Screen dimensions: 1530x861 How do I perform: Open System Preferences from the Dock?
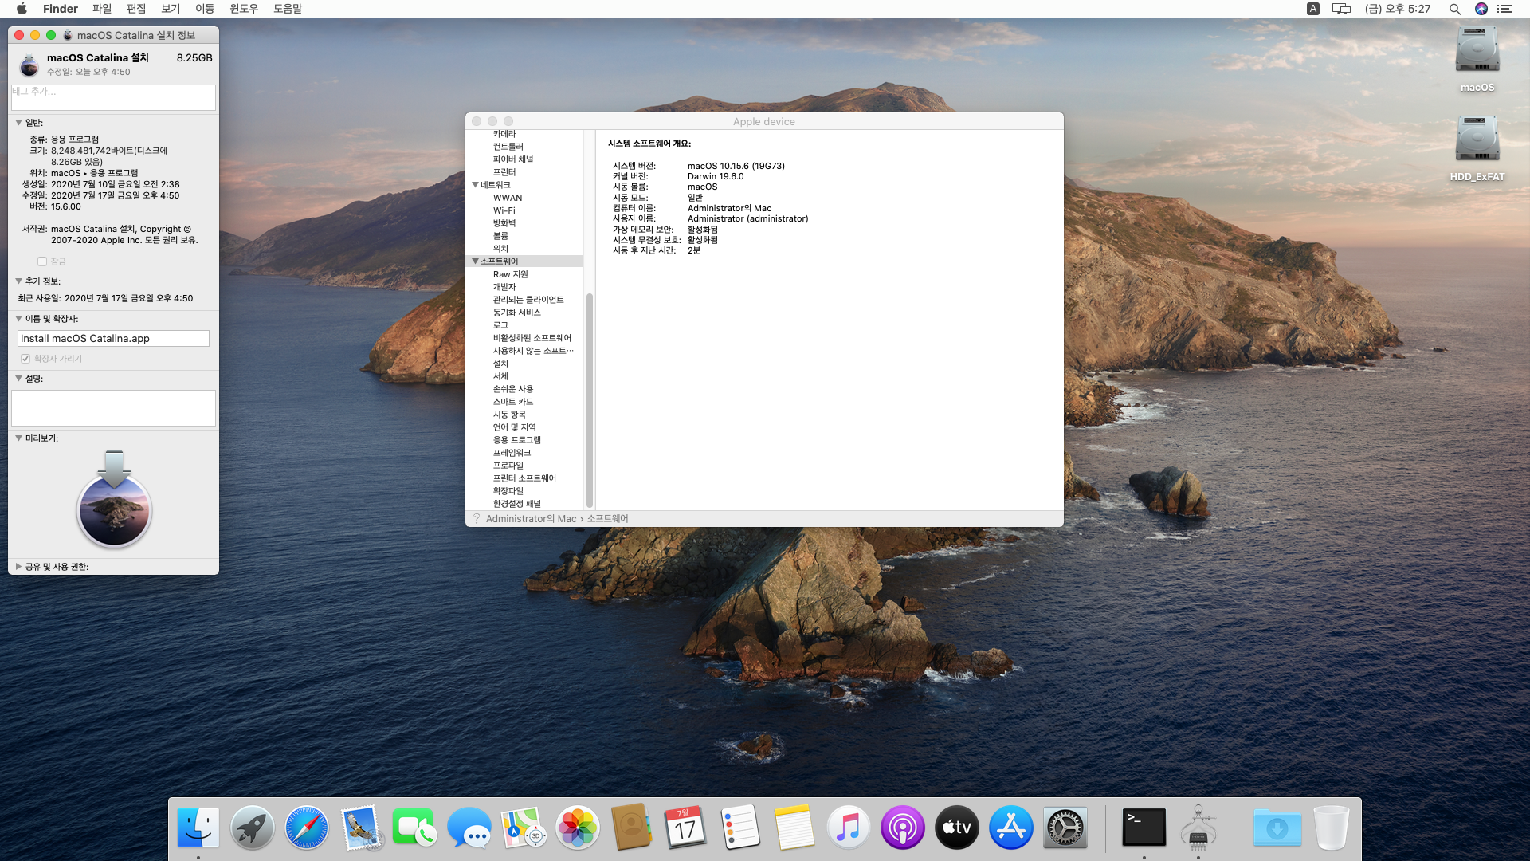(1065, 828)
